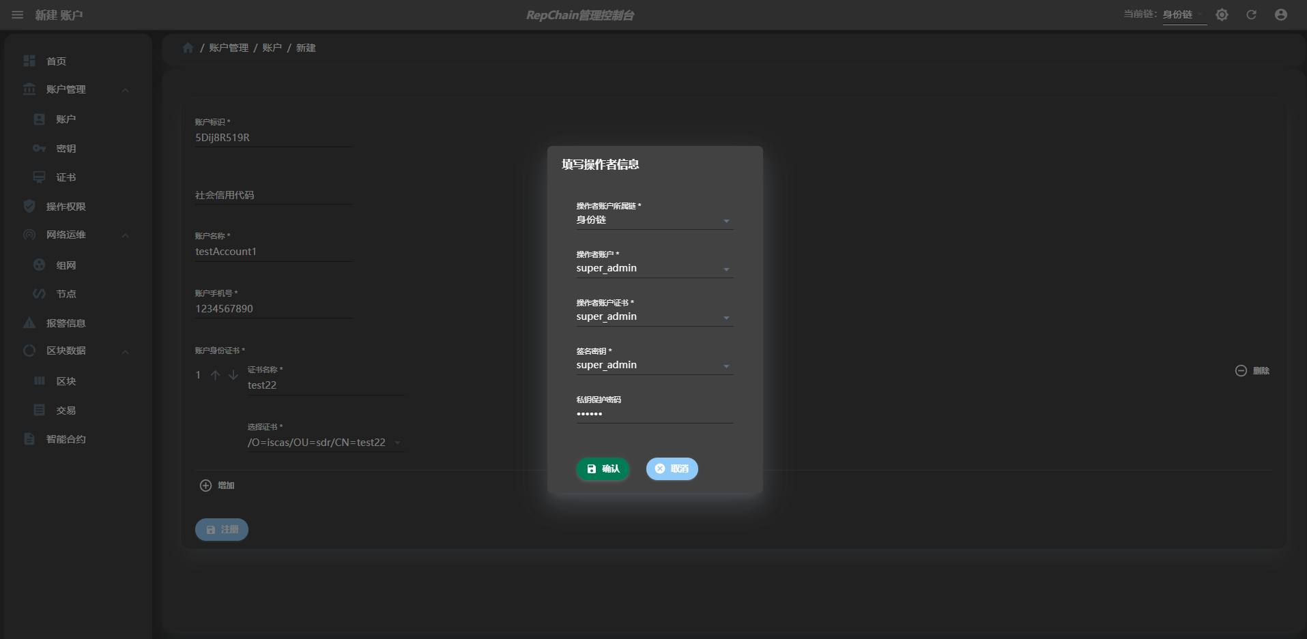Click the 操作权限 shield icon
The image size is (1307, 639).
(x=29, y=206)
